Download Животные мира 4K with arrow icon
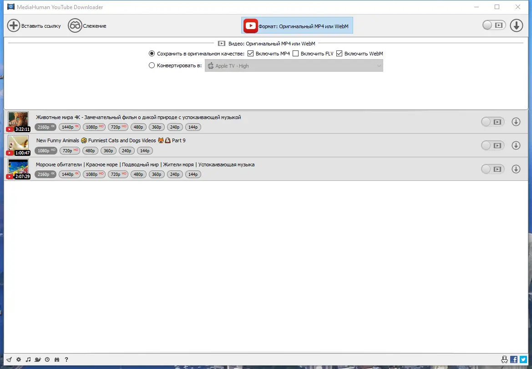532x369 pixels. coord(516,122)
